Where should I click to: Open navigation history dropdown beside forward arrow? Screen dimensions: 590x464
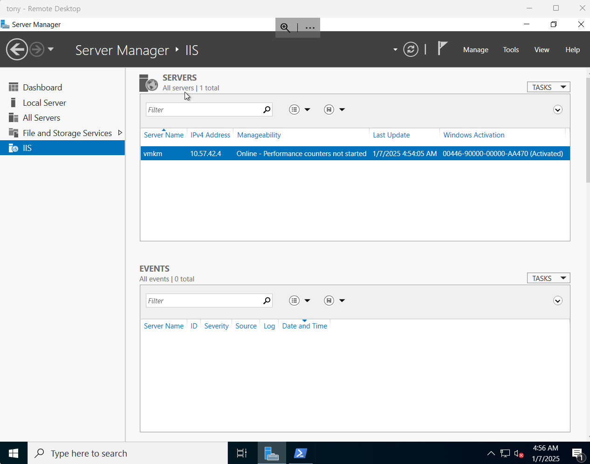[50, 49]
